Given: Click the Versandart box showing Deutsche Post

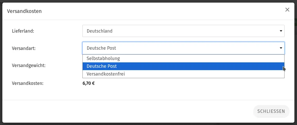Looking at the screenshot, I should coord(183,48).
